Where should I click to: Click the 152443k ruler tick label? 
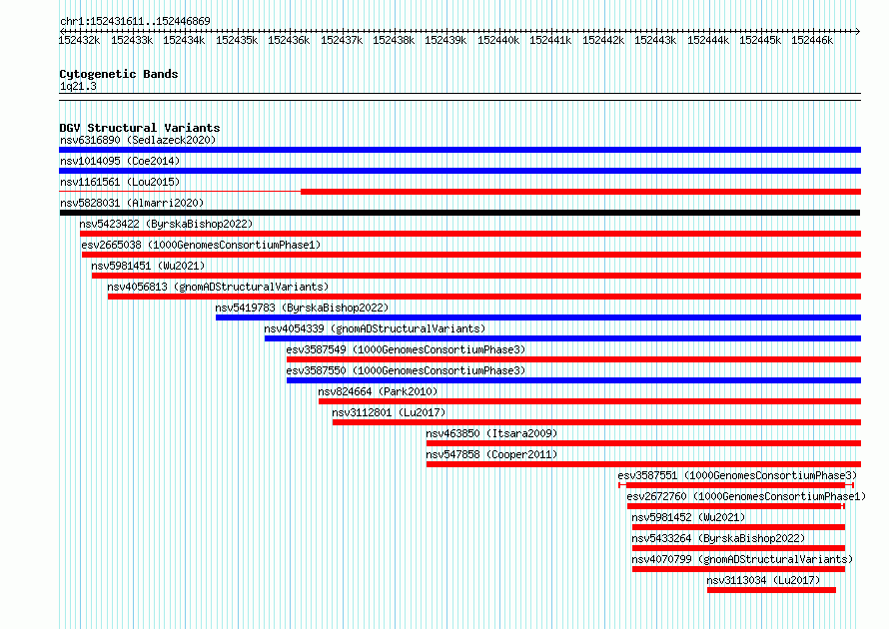point(655,40)
